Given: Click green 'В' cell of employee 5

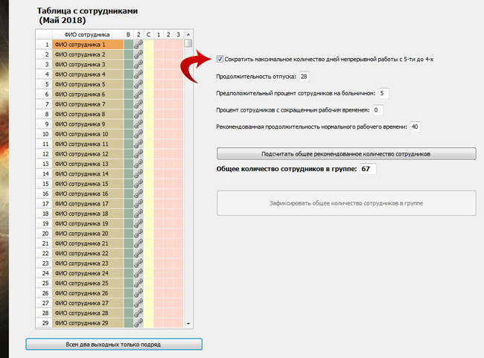Looking at the screenshot, I should [129, 84].
